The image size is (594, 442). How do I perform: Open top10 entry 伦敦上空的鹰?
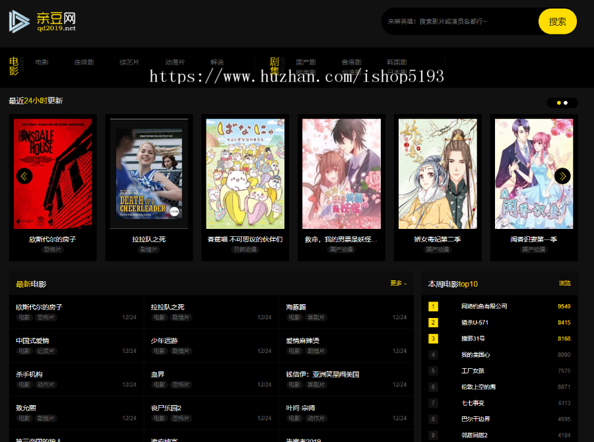click(478, 387)
